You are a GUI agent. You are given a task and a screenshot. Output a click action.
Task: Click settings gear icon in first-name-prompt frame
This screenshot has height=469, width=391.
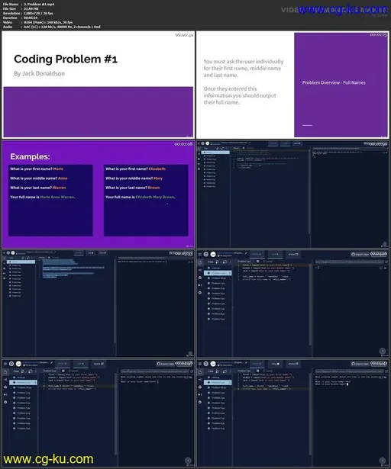point(5,402)
